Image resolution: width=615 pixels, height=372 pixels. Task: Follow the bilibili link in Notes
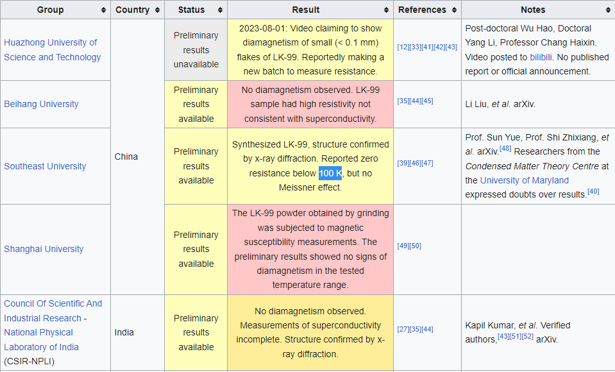click(x=541, y=57)
